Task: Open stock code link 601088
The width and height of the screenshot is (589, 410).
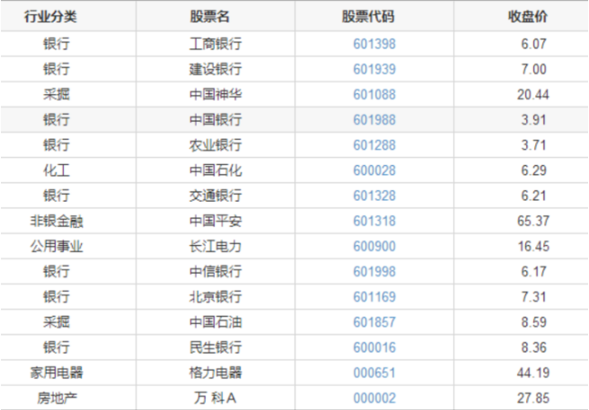Action: (374, 94)
